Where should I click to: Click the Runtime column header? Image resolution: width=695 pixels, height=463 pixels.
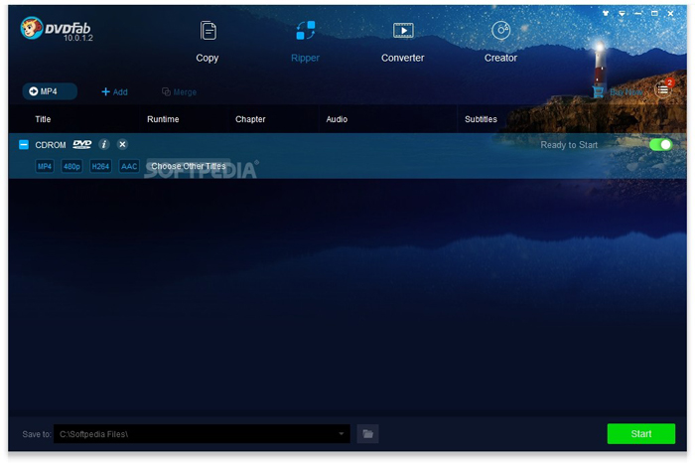coord(163,119)
